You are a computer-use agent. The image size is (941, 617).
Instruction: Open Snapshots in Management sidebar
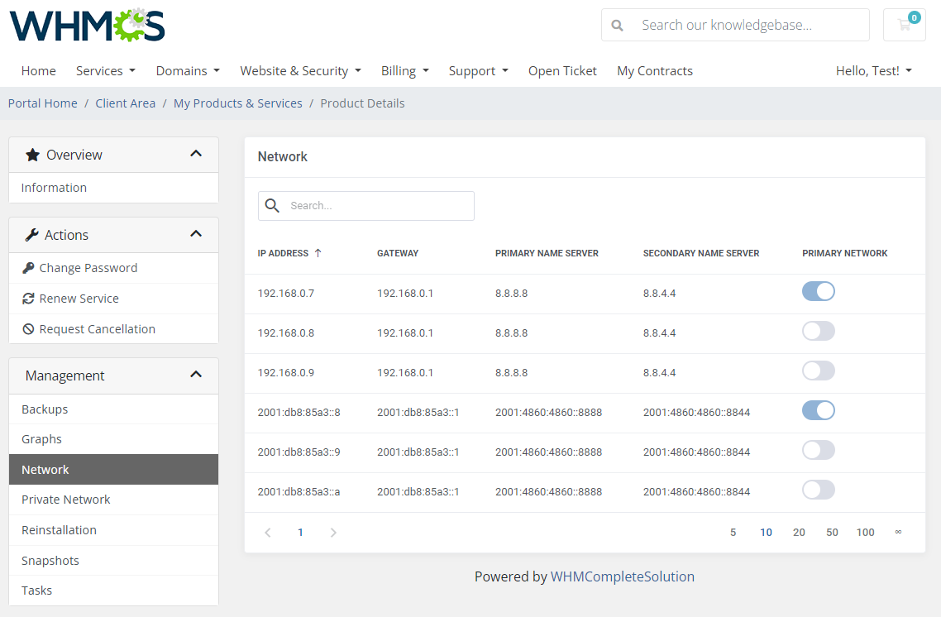[x=50, y=561]
